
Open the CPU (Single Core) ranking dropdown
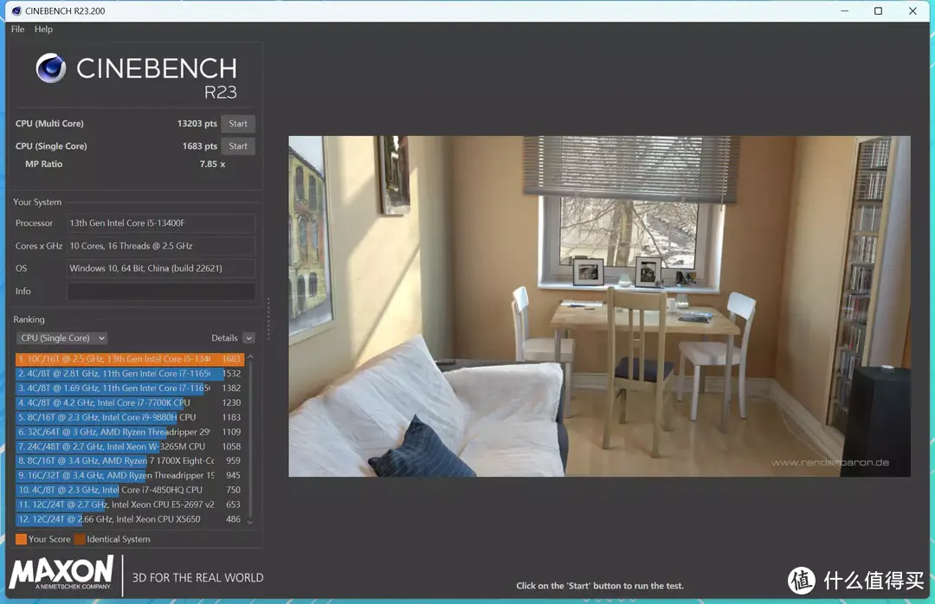pyautogui.click(x=62, y=338)
